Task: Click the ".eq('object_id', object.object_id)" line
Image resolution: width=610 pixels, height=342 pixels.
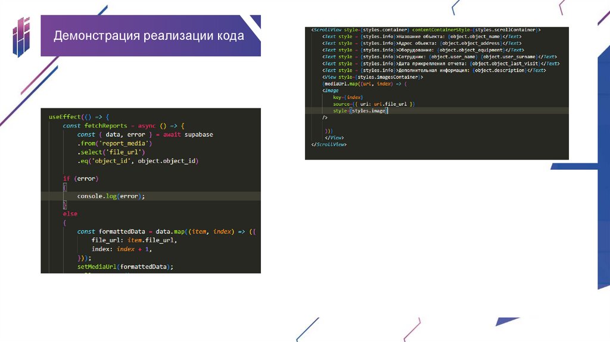Action: click(138, 161)
